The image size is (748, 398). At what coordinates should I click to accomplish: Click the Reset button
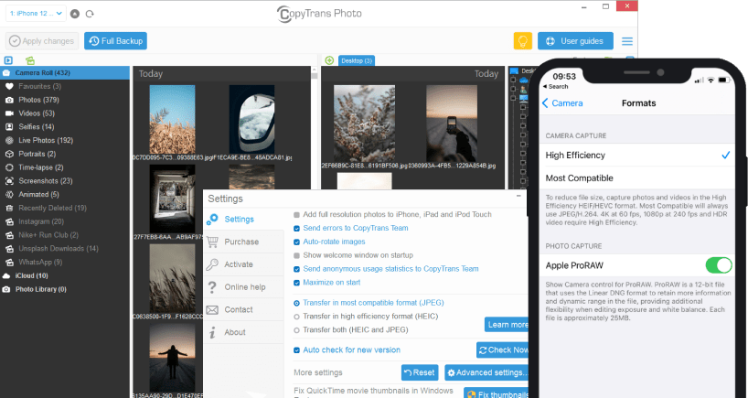point(420,372)
